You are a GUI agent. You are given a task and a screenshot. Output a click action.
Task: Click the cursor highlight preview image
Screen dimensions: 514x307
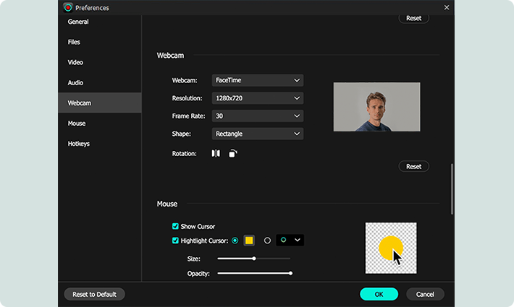[x=391, y=248]
